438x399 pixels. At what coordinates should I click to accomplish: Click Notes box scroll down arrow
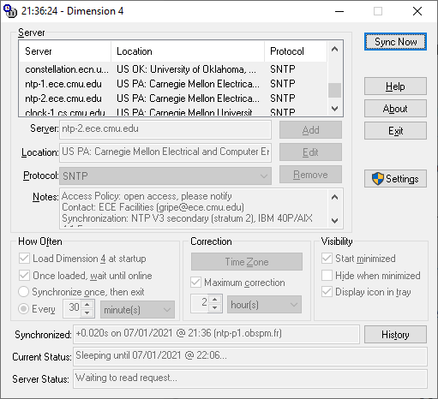point(334,220)
